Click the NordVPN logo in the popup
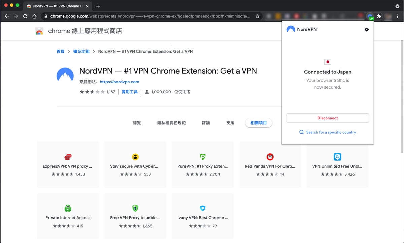 [x=302, y=29]
